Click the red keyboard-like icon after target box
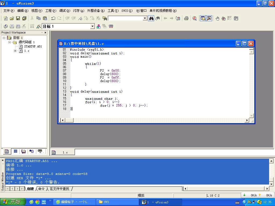 tap(111, 26)
